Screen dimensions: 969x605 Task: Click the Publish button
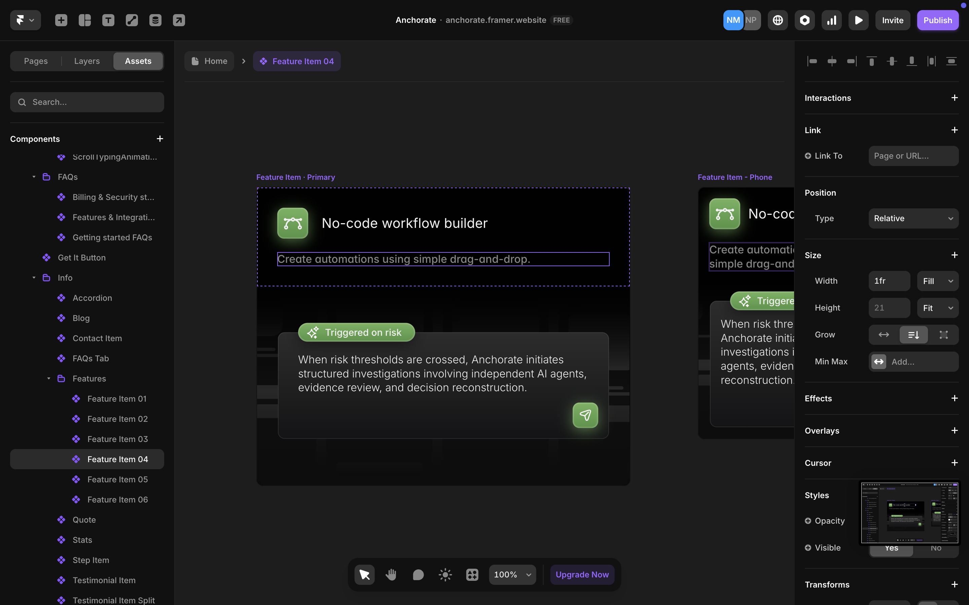[x=938, y=20]
